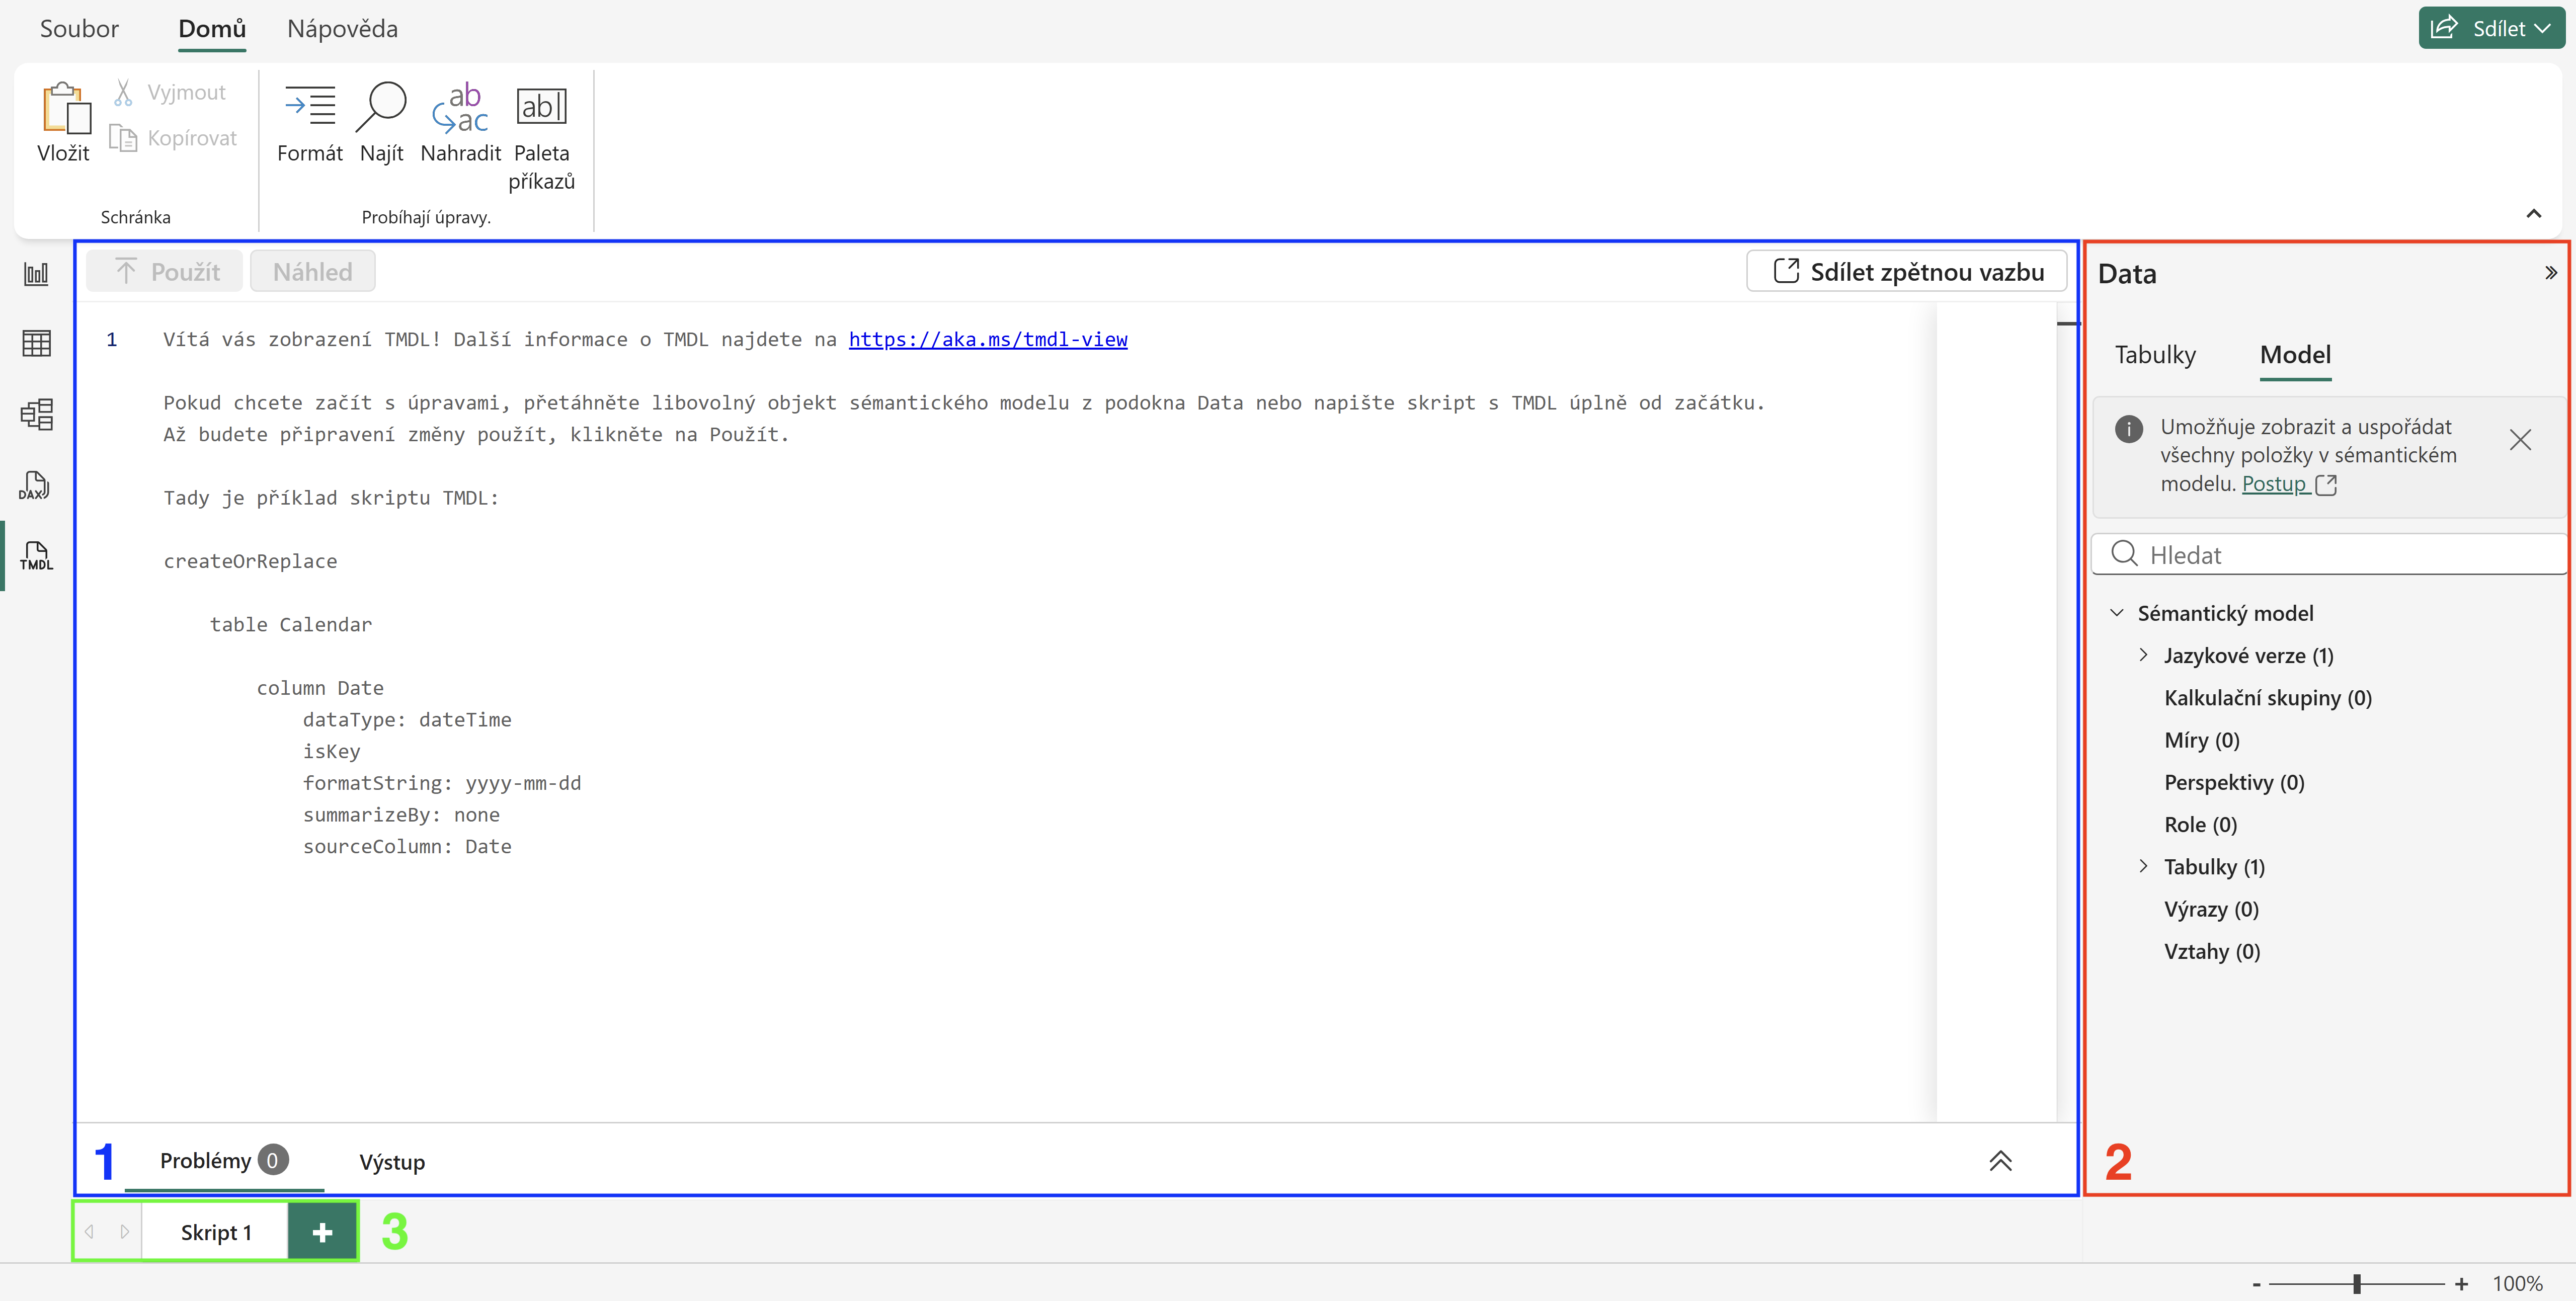Open the aka.ms/tmdl-view link
The width and height of the screenshot is (2576, 1301).
[x=987, y=339]
